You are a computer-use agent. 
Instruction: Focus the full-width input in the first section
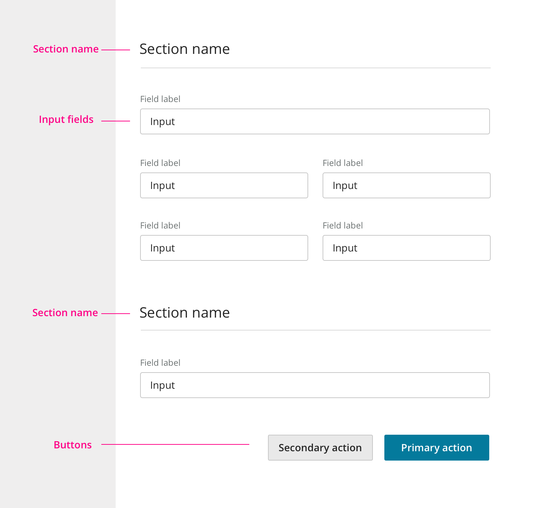(315, 121)
